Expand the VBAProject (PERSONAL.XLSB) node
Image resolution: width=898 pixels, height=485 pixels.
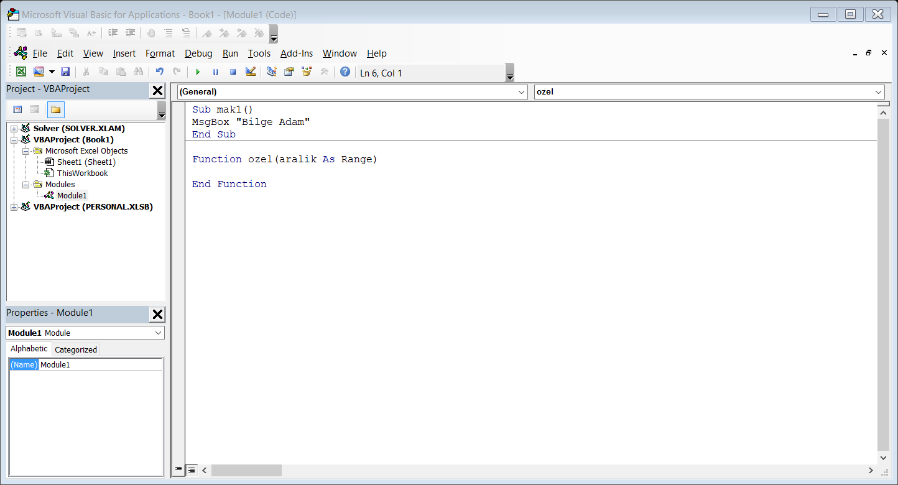14,207
